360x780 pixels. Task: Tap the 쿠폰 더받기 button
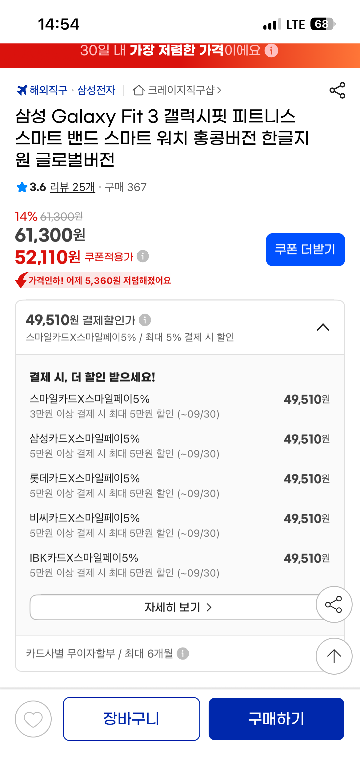click(x=305, y=250)
